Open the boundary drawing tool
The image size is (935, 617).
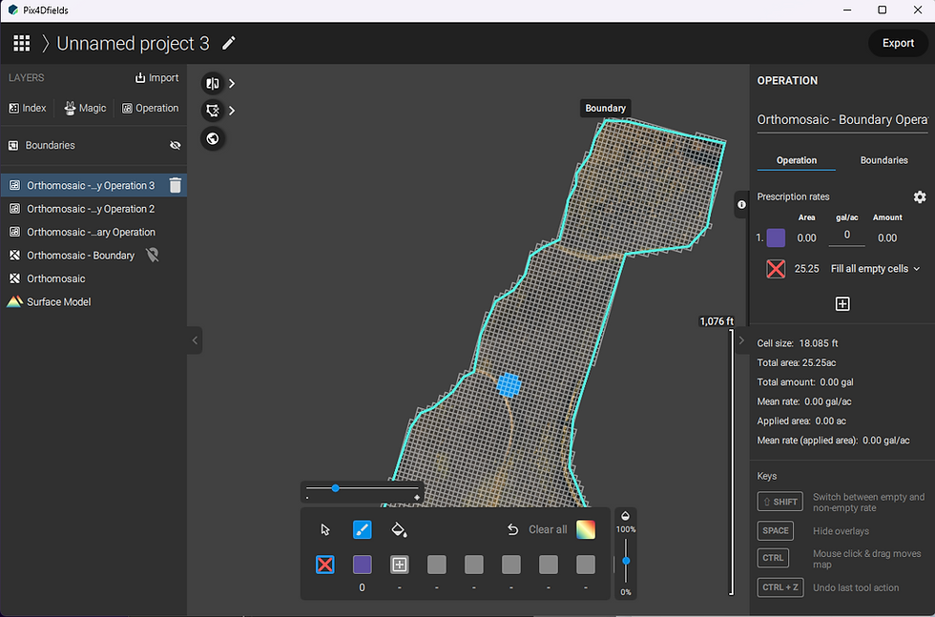click(212, 111)
